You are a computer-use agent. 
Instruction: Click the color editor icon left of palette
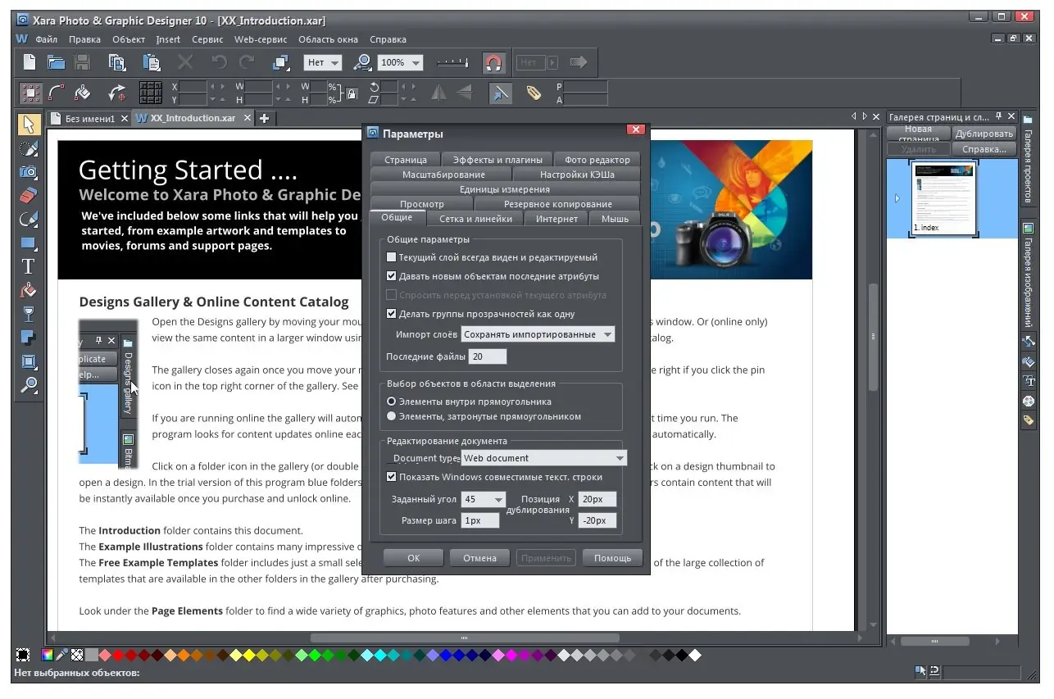coord(48,655)
